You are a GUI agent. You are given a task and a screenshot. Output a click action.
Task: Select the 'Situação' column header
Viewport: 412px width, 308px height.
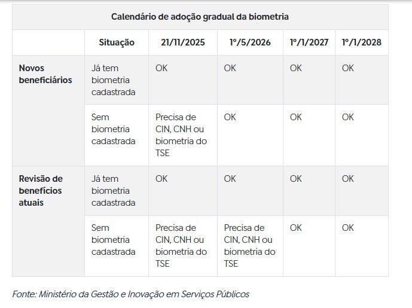(x=117, y=42)
